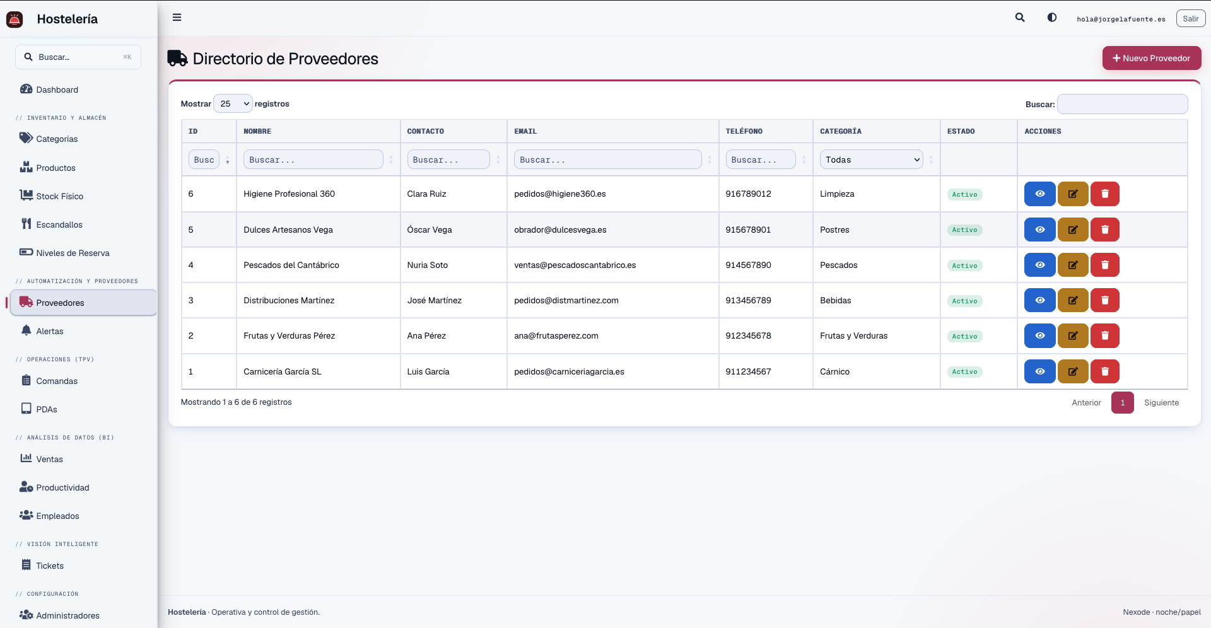Go to Siguiente page
Viewport: 1211px width, 628px height.
coord(1161,403)
